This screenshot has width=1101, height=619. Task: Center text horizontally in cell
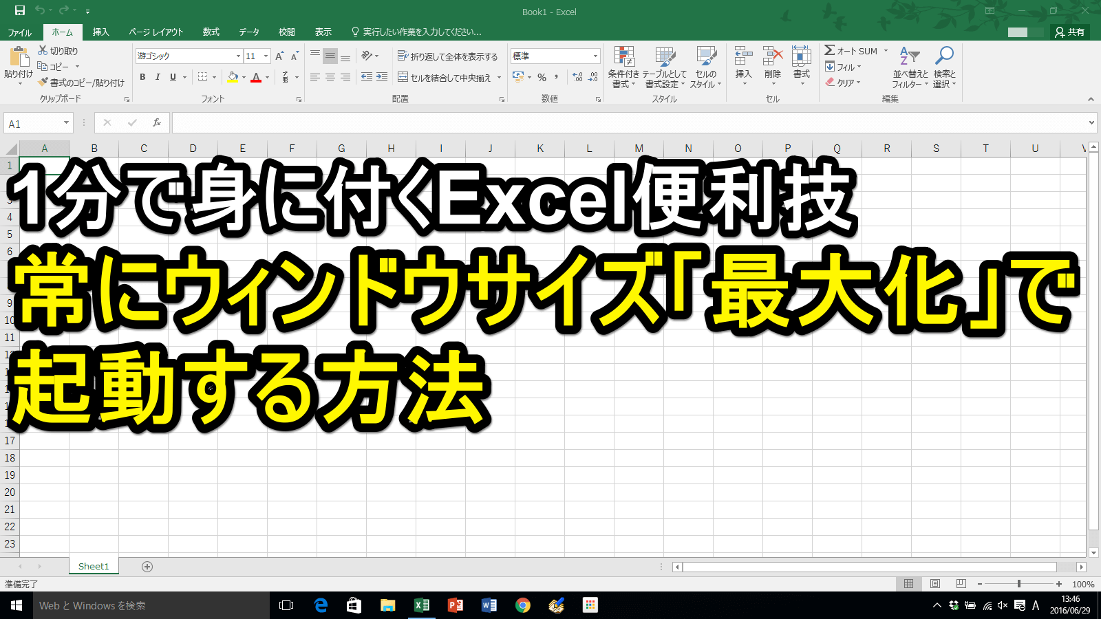click(330, 77)
